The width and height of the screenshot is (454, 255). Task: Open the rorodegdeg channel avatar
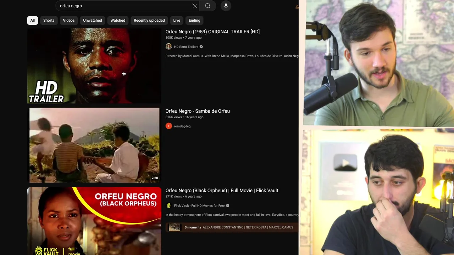(168, 126)
